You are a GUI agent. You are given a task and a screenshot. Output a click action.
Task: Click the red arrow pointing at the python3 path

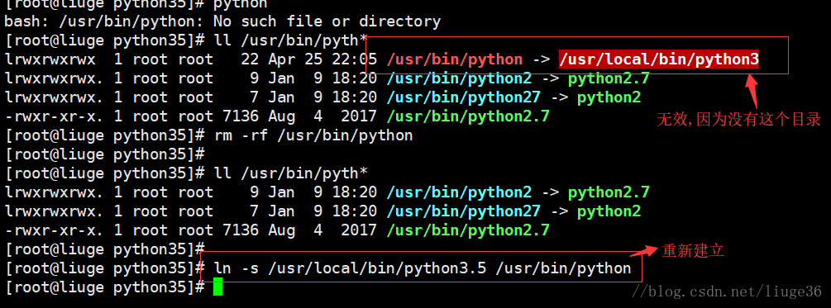(752, 92)
